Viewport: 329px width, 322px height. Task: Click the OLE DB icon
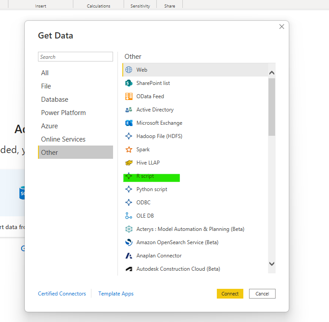(129, 216)
